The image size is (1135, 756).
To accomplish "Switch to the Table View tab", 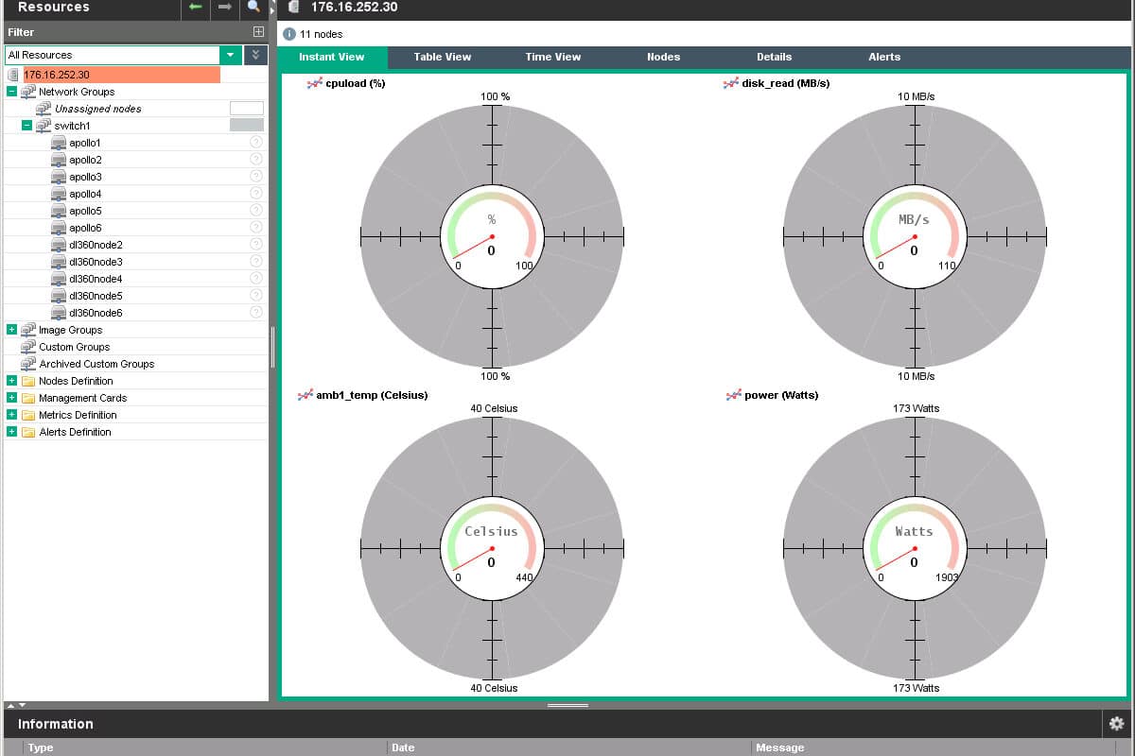I will (x=443, y=57).
